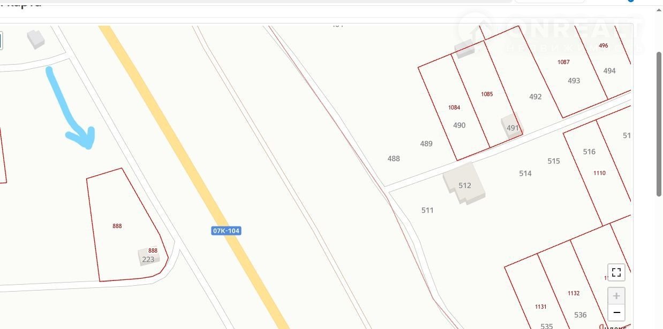This screenshot has width=663, height=329.
Task: Click plot number 490
Action: pos(459,126)
